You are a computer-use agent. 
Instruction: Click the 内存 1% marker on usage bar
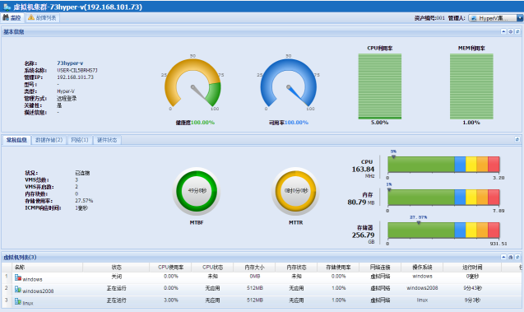(389, 189)
